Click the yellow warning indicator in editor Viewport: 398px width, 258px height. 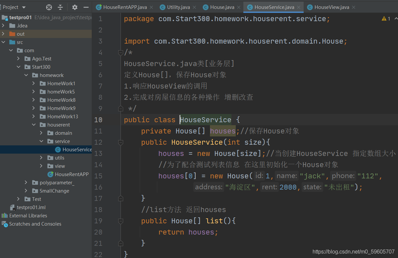tap(386, 19)
